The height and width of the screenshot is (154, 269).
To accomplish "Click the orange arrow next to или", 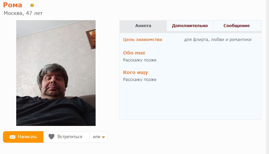I will pyautogui.click(x=103, y=137).
